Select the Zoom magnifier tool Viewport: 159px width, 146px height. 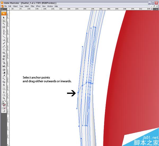[4, 98]
